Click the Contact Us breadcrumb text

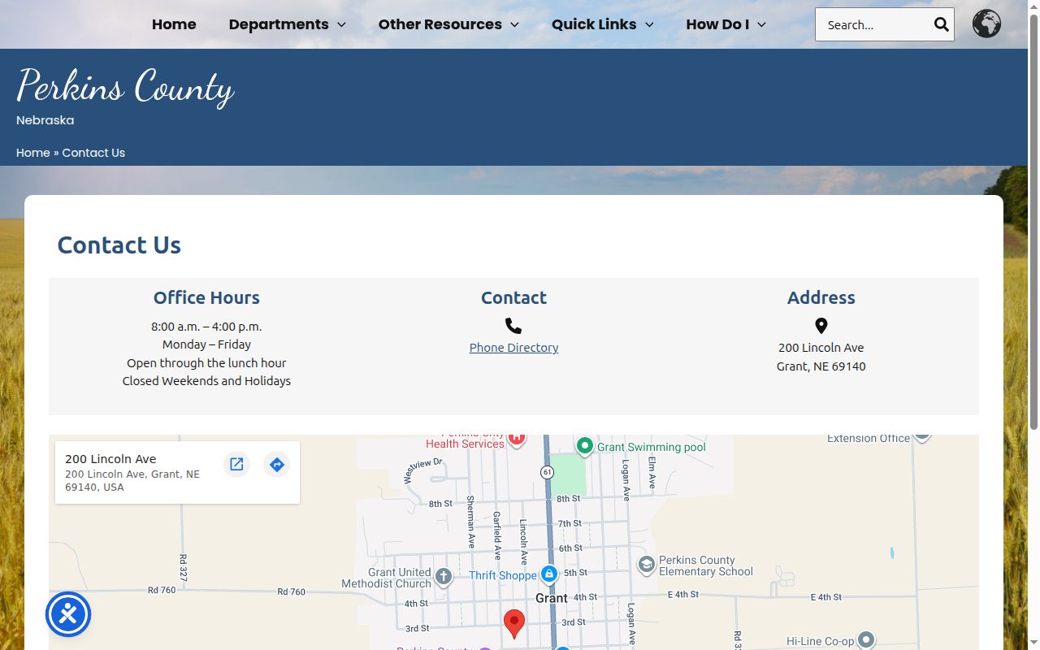pos(93,153)
